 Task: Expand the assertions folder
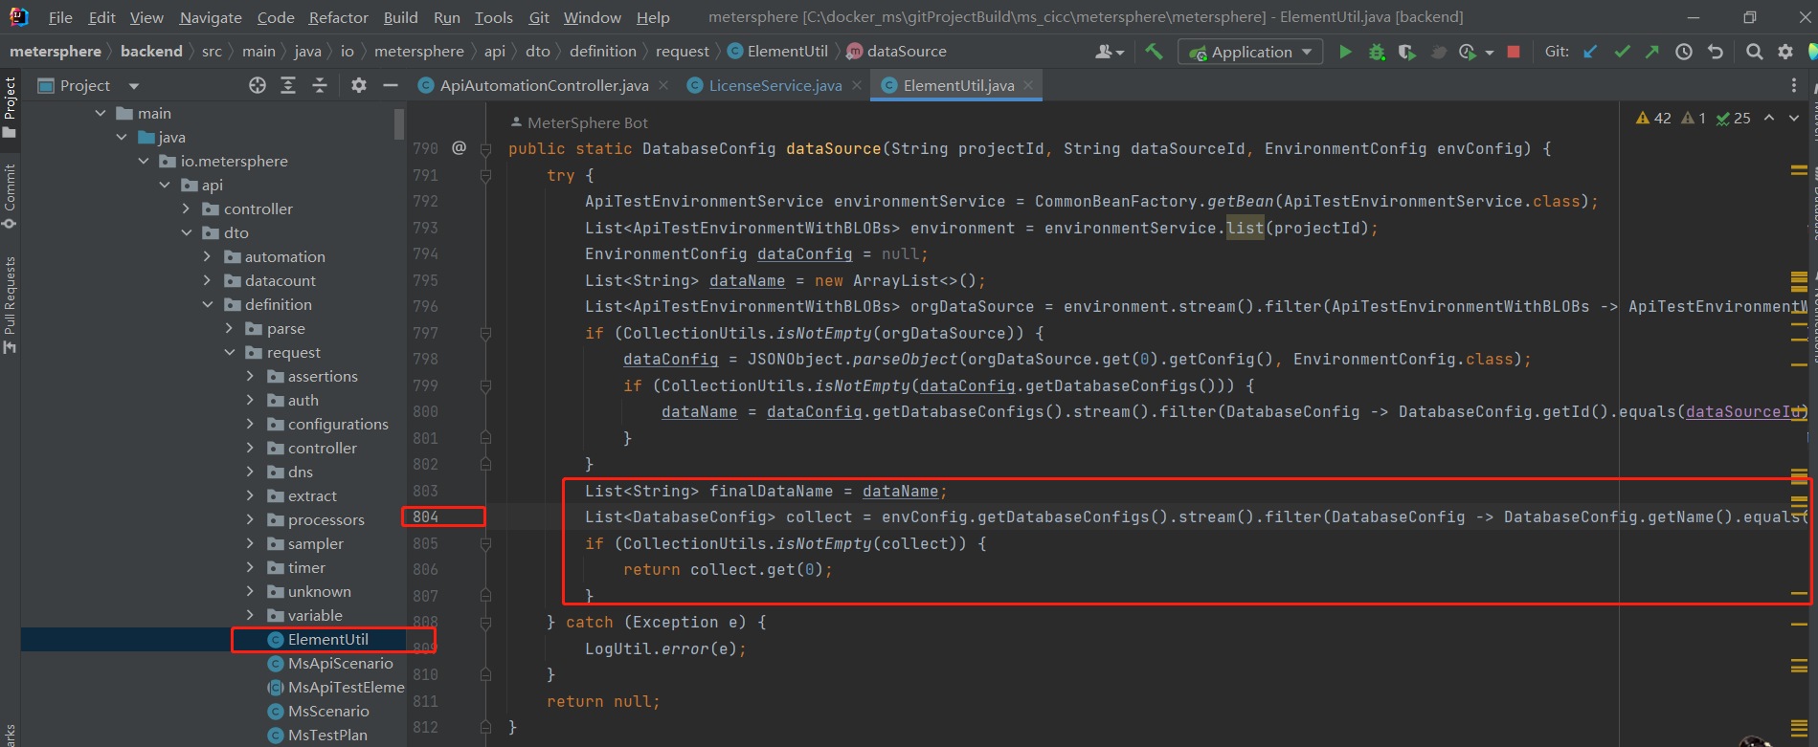[251, 376]
